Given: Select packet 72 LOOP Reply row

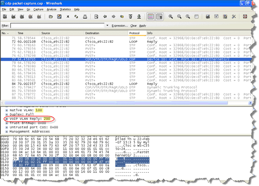Looking at the screenshot, I should pos(126,42).
